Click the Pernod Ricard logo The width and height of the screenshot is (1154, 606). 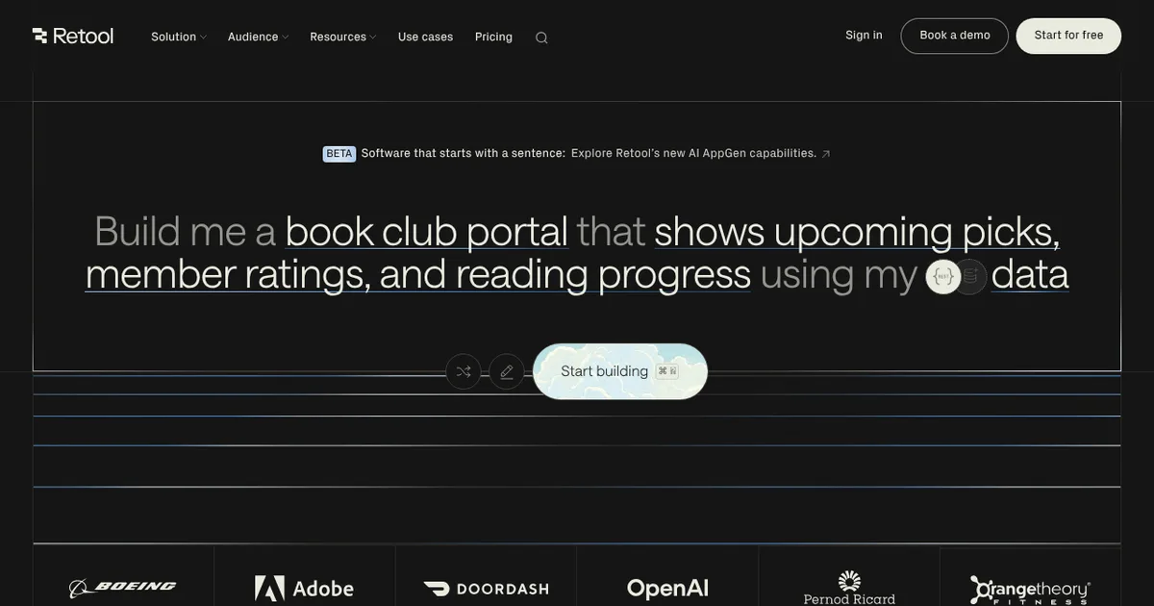pyautogui.click(x=849, y=588)
